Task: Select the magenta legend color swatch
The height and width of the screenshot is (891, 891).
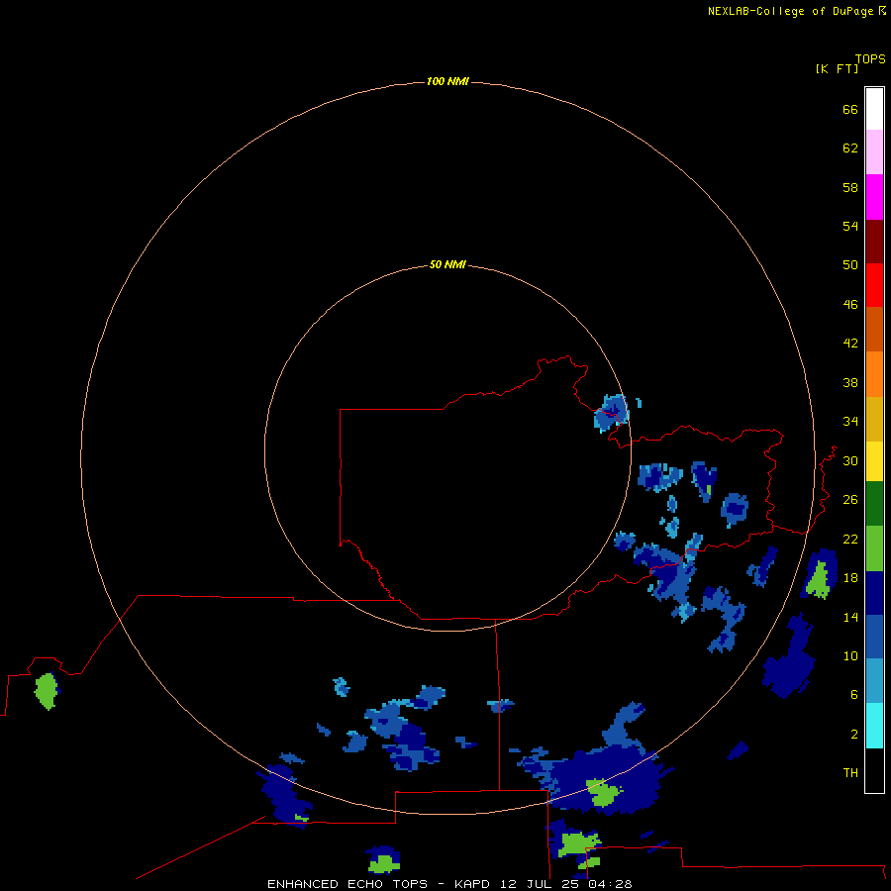Action: coord(874,197)
